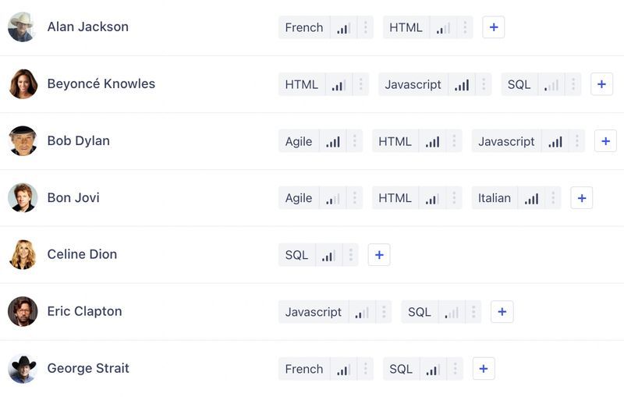Click Alan Jackson's French skill level bars
Viewport: 624px width, 397px height.
pos(343,28)
